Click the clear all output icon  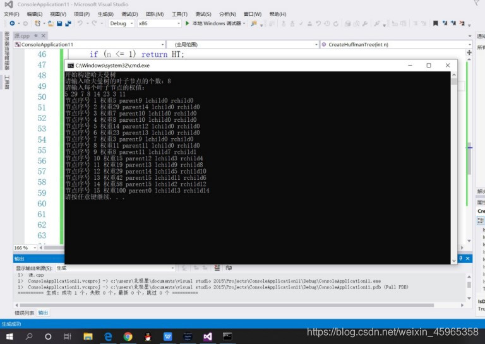217,268
